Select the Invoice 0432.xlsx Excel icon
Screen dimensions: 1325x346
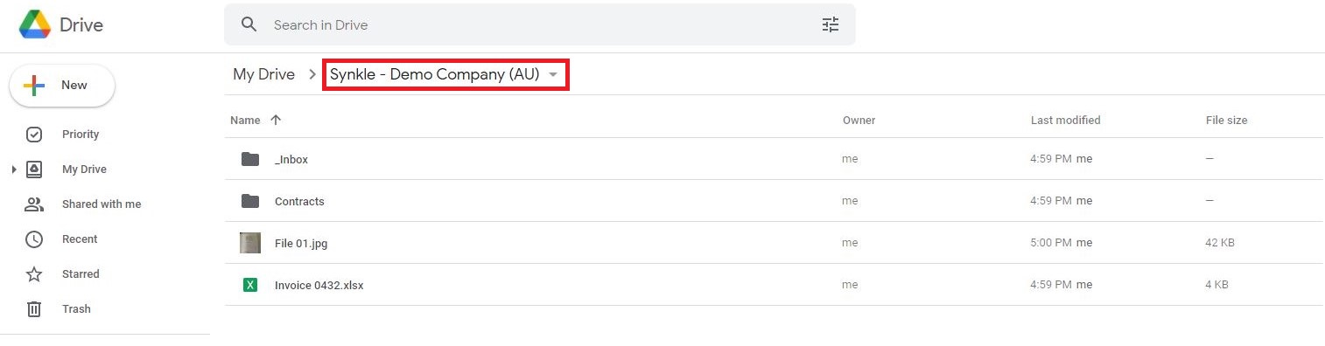click(x=250, y=285)
